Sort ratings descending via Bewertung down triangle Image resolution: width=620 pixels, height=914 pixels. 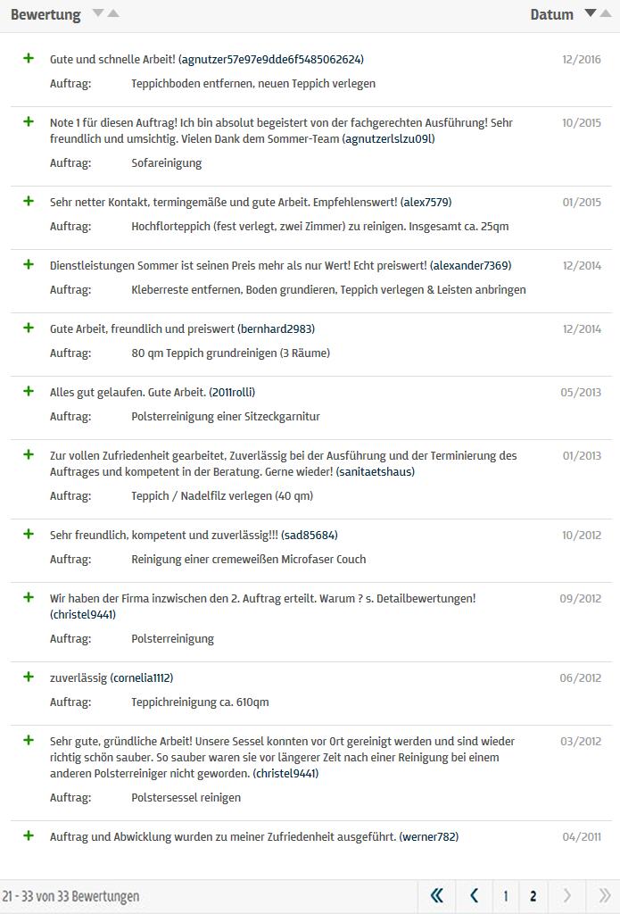(95, 14)
